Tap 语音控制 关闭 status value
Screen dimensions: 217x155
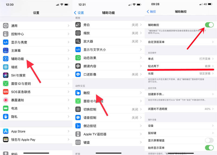tap(135, 118)
